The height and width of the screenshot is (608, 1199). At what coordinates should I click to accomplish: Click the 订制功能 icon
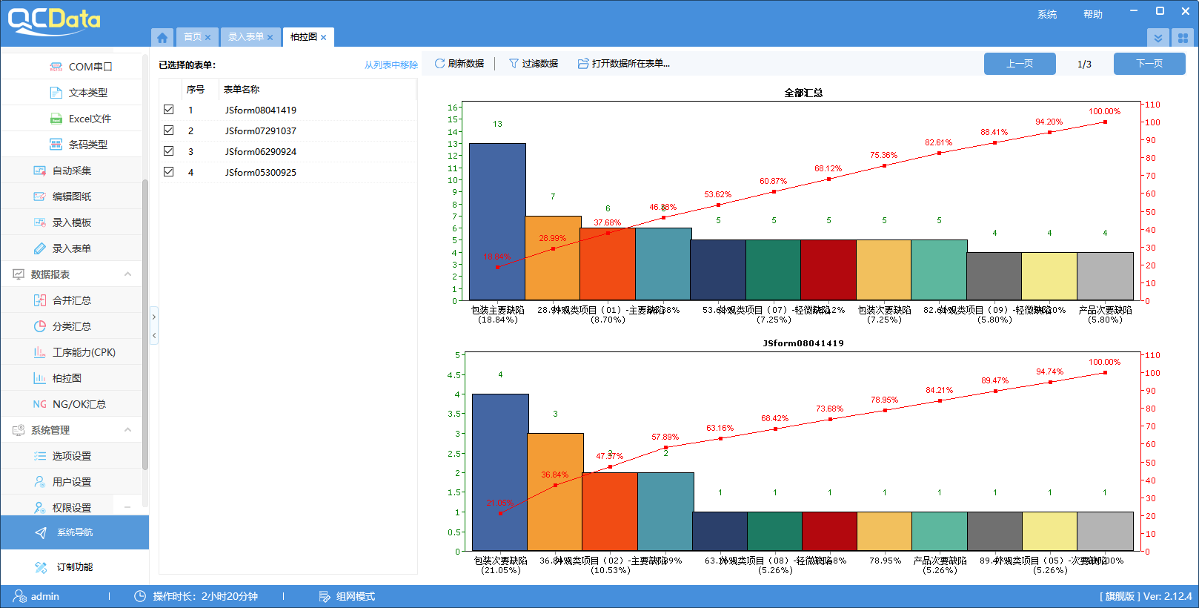click(41, 567)
